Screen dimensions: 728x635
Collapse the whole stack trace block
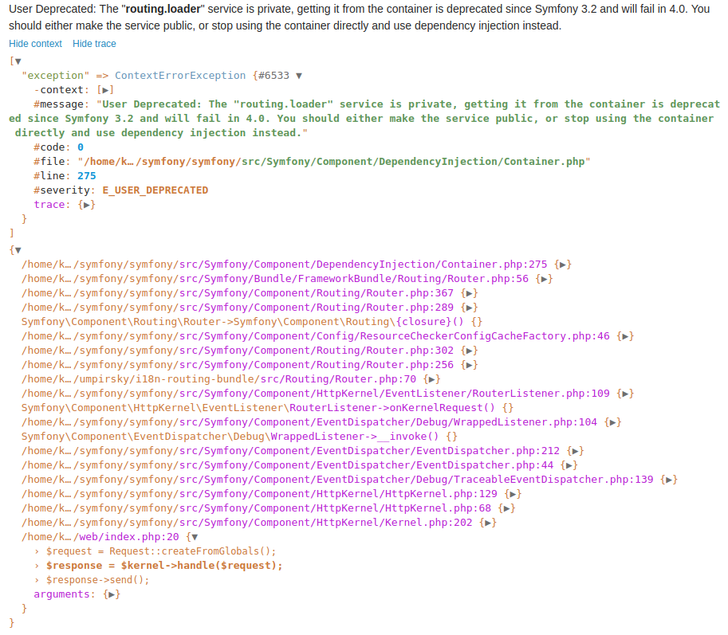[18, 250]
